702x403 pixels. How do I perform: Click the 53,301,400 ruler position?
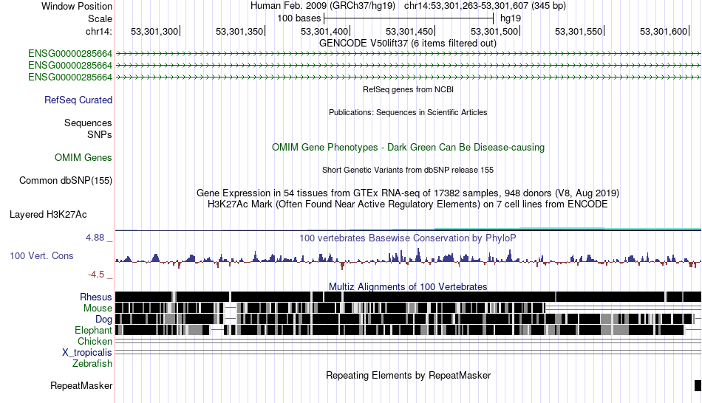[324, 31]
